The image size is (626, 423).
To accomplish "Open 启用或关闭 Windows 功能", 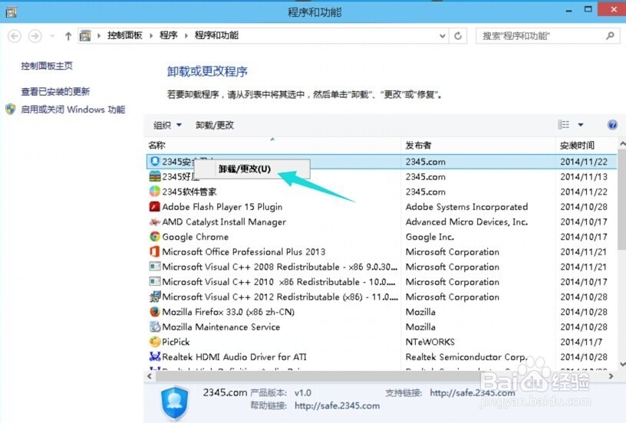I will (73, 110).
